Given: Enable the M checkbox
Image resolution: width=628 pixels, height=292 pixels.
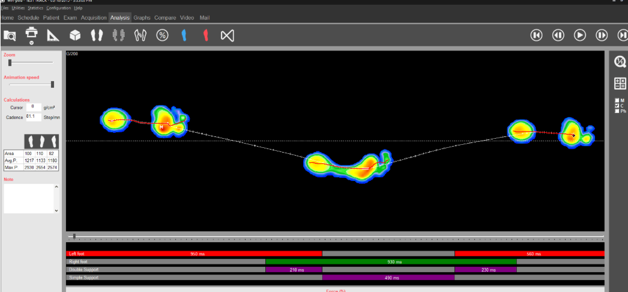Looking at the screenshot, I should [617, 100].
